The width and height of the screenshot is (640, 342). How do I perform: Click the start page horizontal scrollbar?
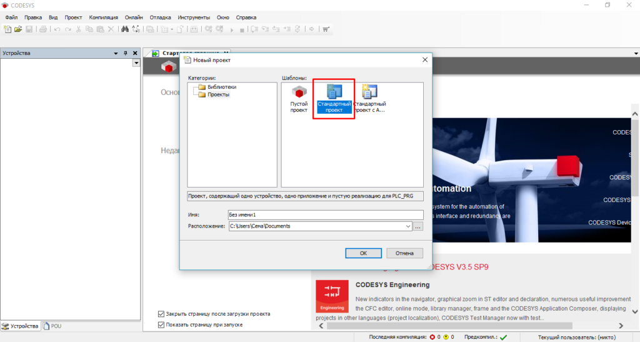(449, 326)
